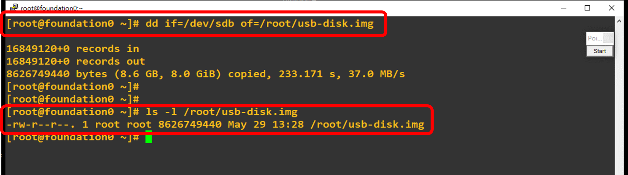Click 'of=/root/usb-disk.img' in the dd command
The height and width of the screenshot is (175, 628).
[x=307, y=24]
